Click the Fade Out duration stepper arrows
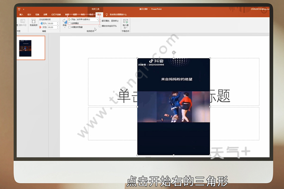Image resolution: width=284 pixels, height=189 pixels. point(57,27)
